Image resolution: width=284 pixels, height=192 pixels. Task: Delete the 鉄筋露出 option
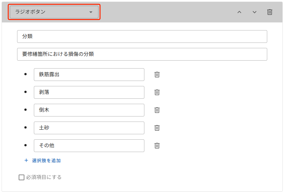click(x=157, y=75)
